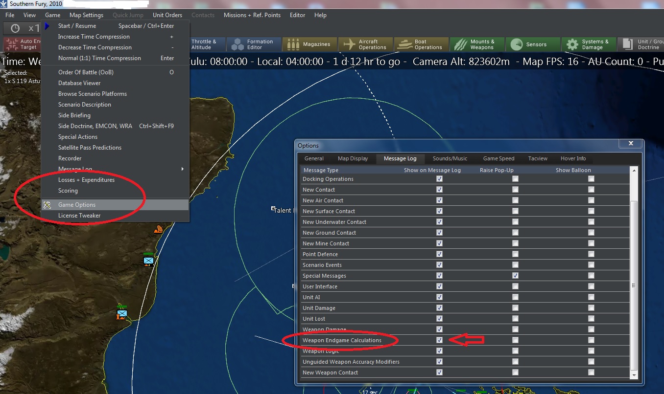
Task: Enable New Air Contact show balloon checkbox
Action: [x=591, y=200]
